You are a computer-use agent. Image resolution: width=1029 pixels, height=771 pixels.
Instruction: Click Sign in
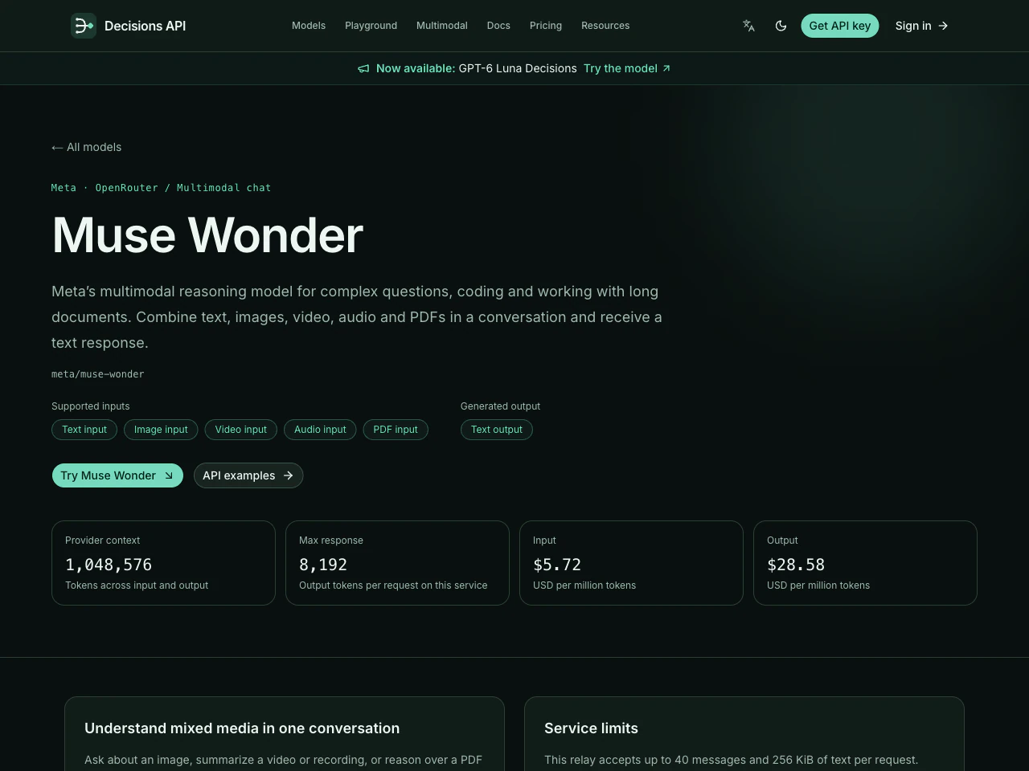922,26
